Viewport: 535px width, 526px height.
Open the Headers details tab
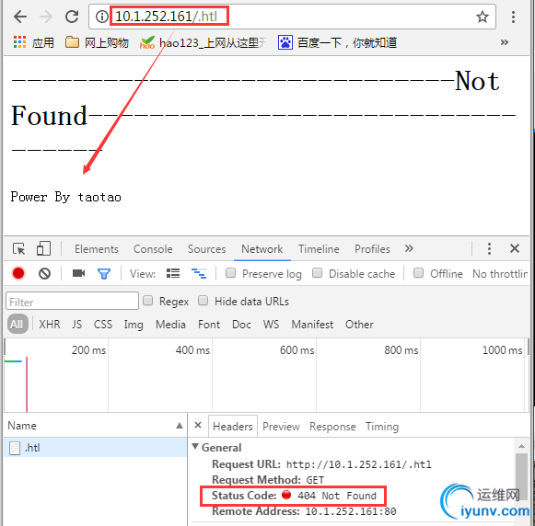(233, 426)
